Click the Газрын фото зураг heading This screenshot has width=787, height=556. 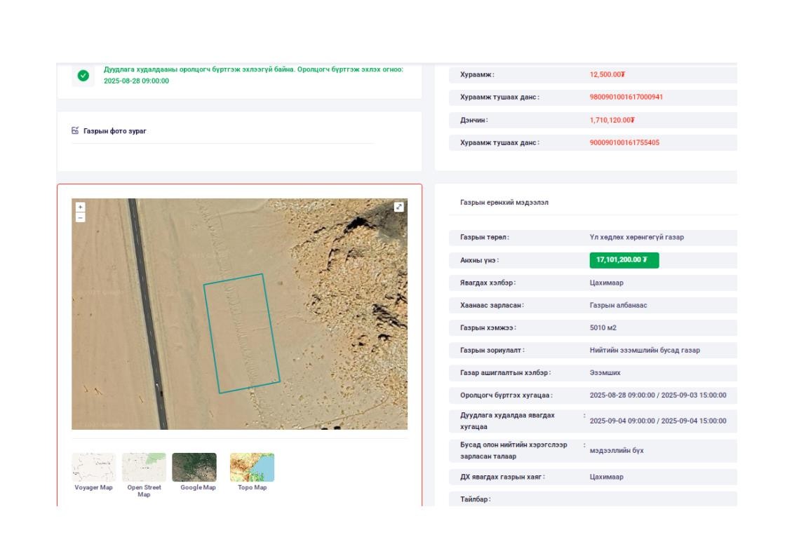point(115,131)
